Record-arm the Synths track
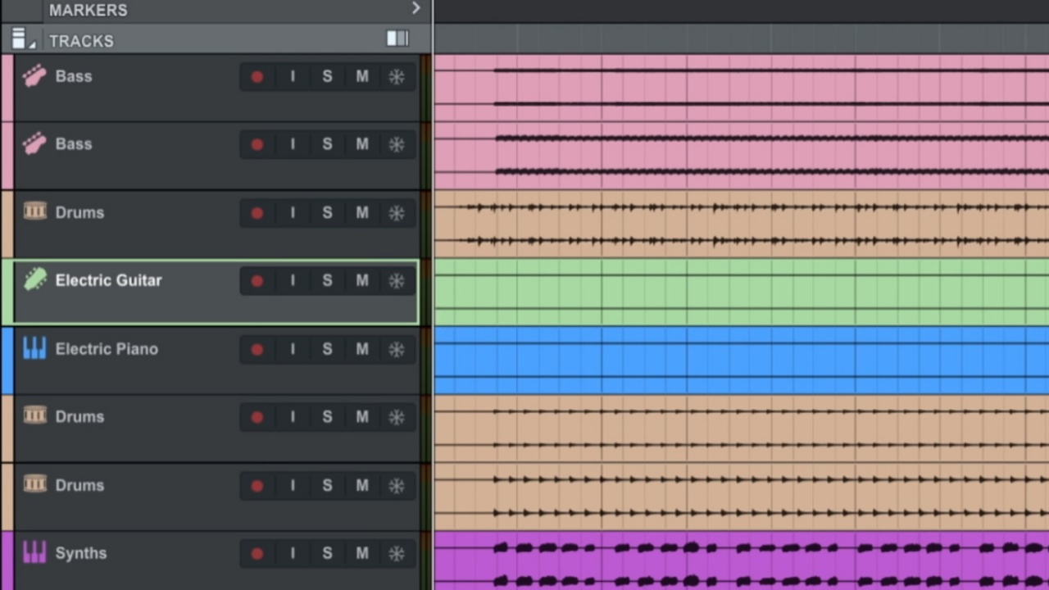Viewport: 1049px width, 590px height. [x=257, y=554]
